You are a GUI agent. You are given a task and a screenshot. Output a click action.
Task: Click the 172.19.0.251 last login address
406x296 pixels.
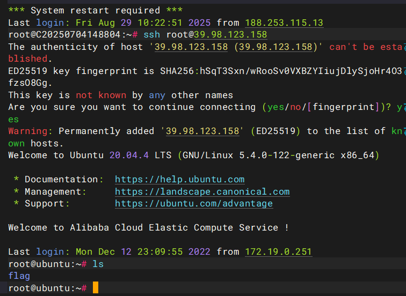click(x=278, y=251)
